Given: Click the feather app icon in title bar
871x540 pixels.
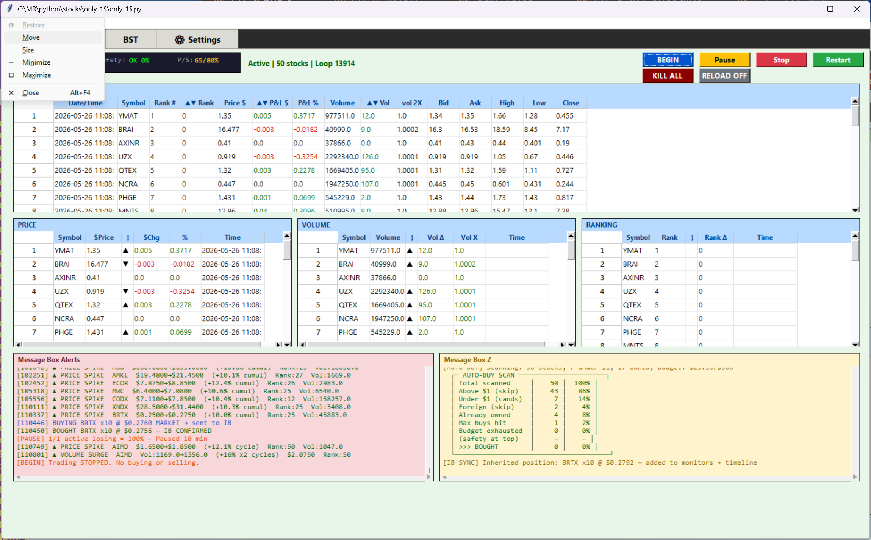Looking at the screenshot, I should 9,9.
